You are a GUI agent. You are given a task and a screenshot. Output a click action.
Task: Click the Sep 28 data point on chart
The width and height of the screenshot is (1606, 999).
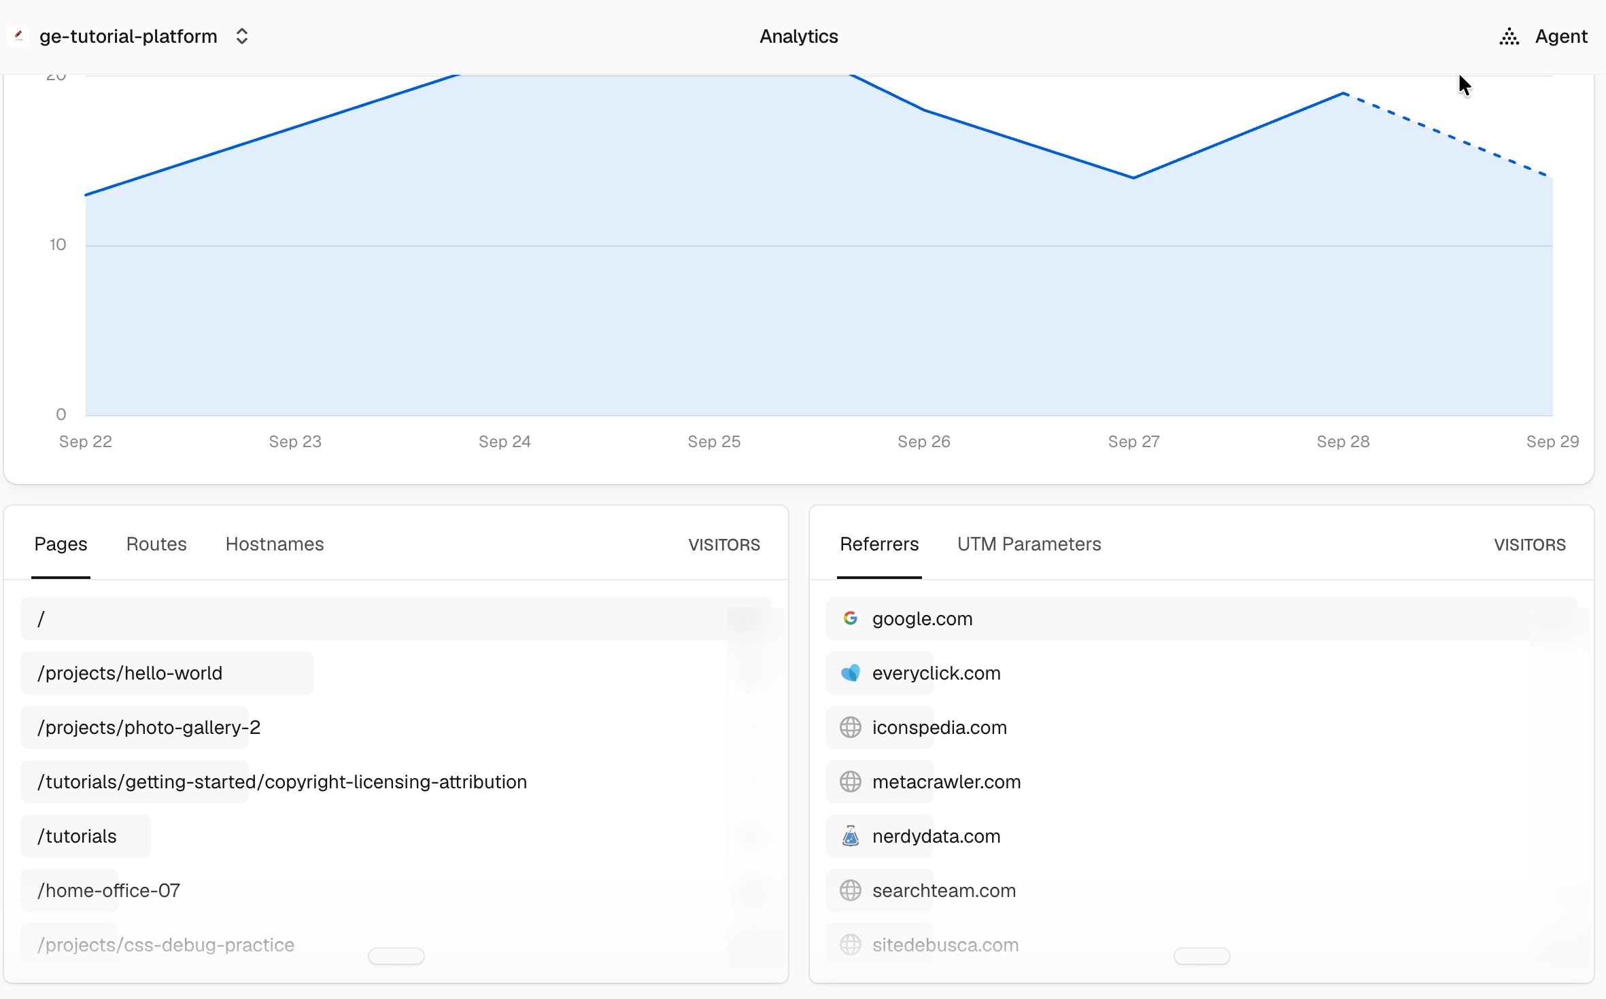[x=1344, y=93]
